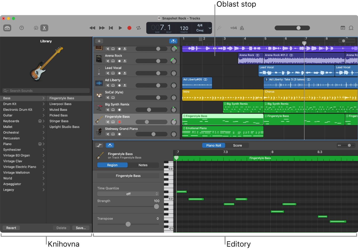Click the metronome icon in the control bar
The height and width of the screenshot is (250, 358).
242,28
